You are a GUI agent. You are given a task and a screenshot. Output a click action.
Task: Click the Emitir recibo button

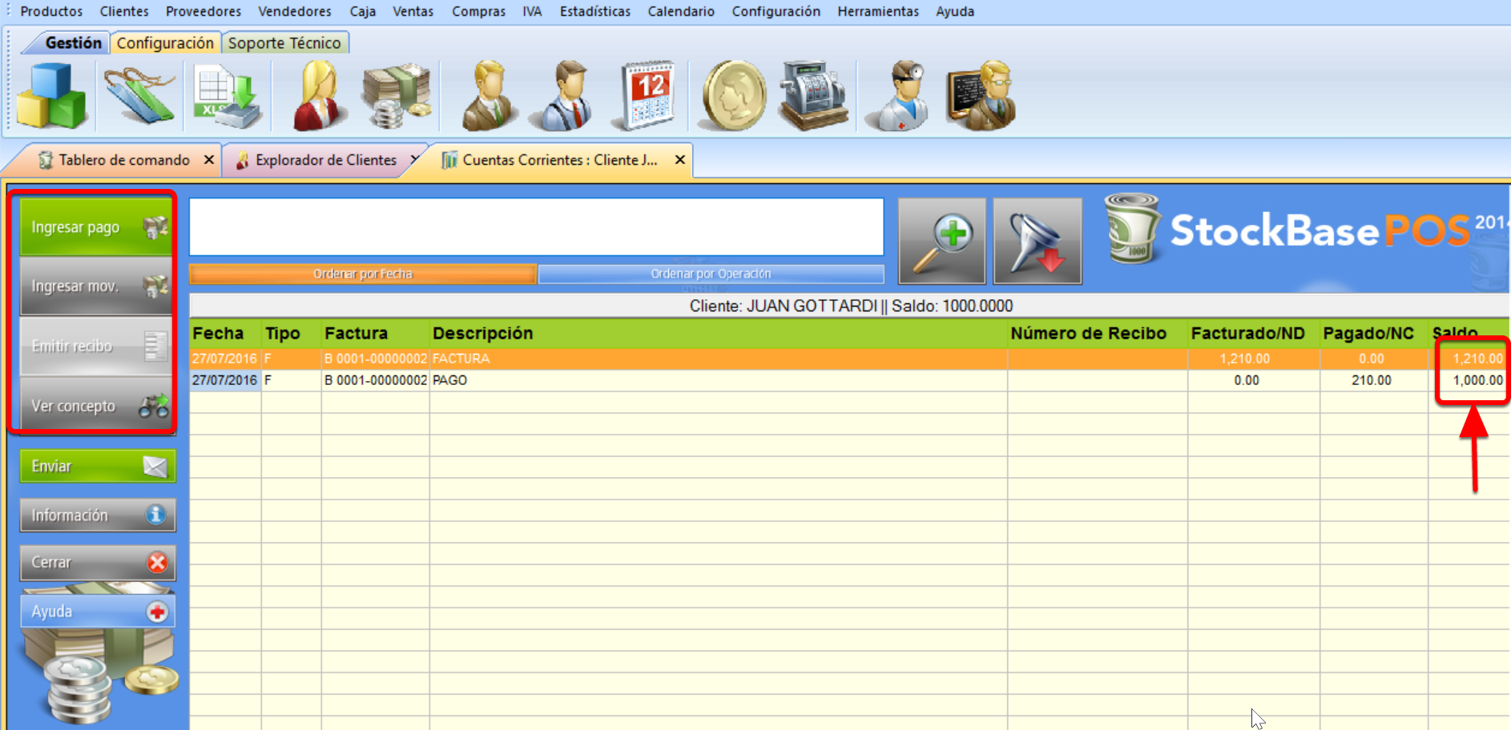tap(97, 347)
